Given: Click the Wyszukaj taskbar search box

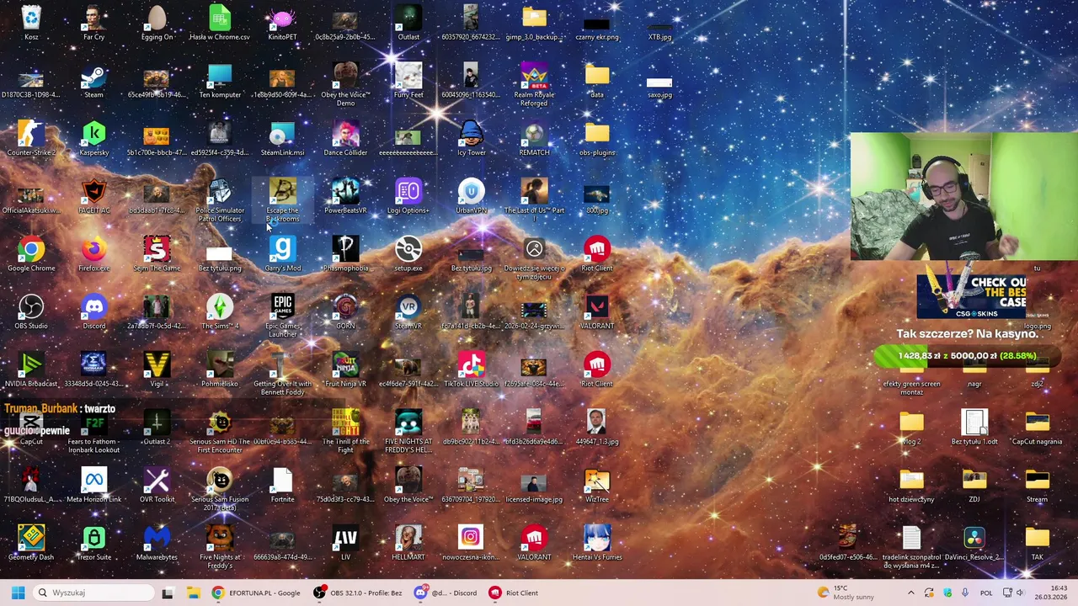Looking at the screenshot, I should point(93,593).
